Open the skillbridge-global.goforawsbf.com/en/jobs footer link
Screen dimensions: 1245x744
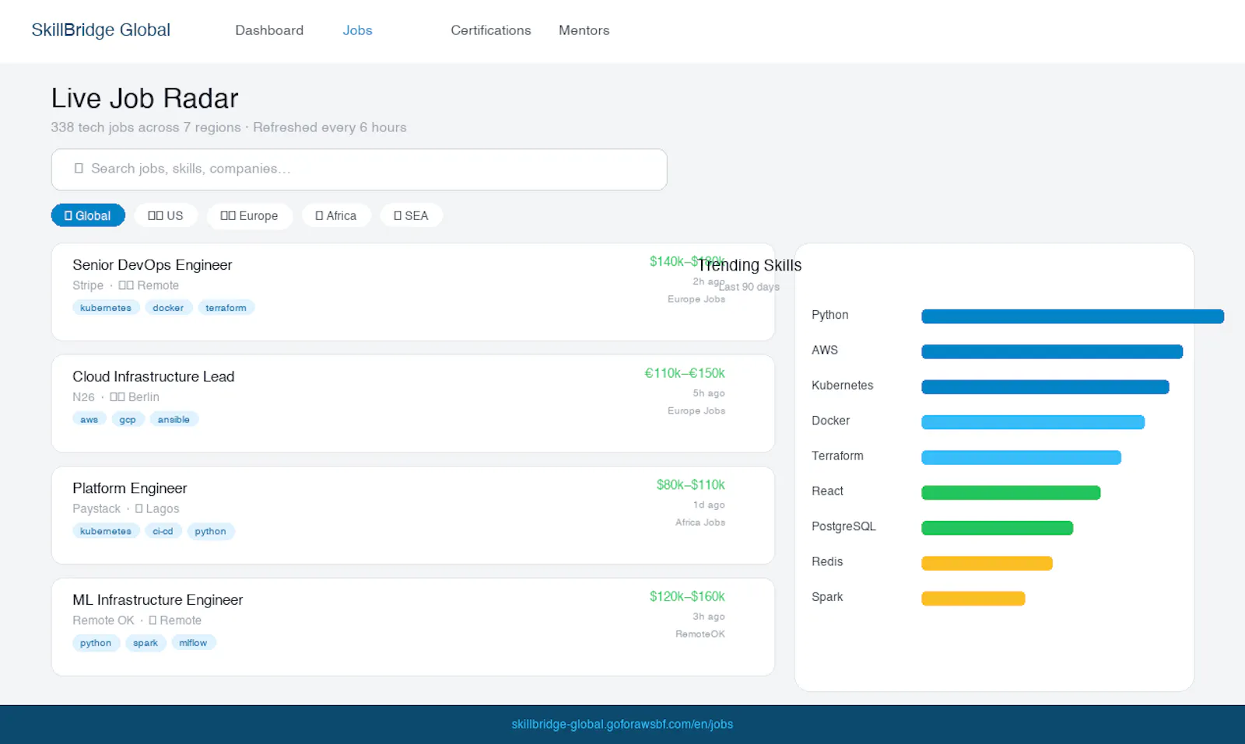point(622,725)
